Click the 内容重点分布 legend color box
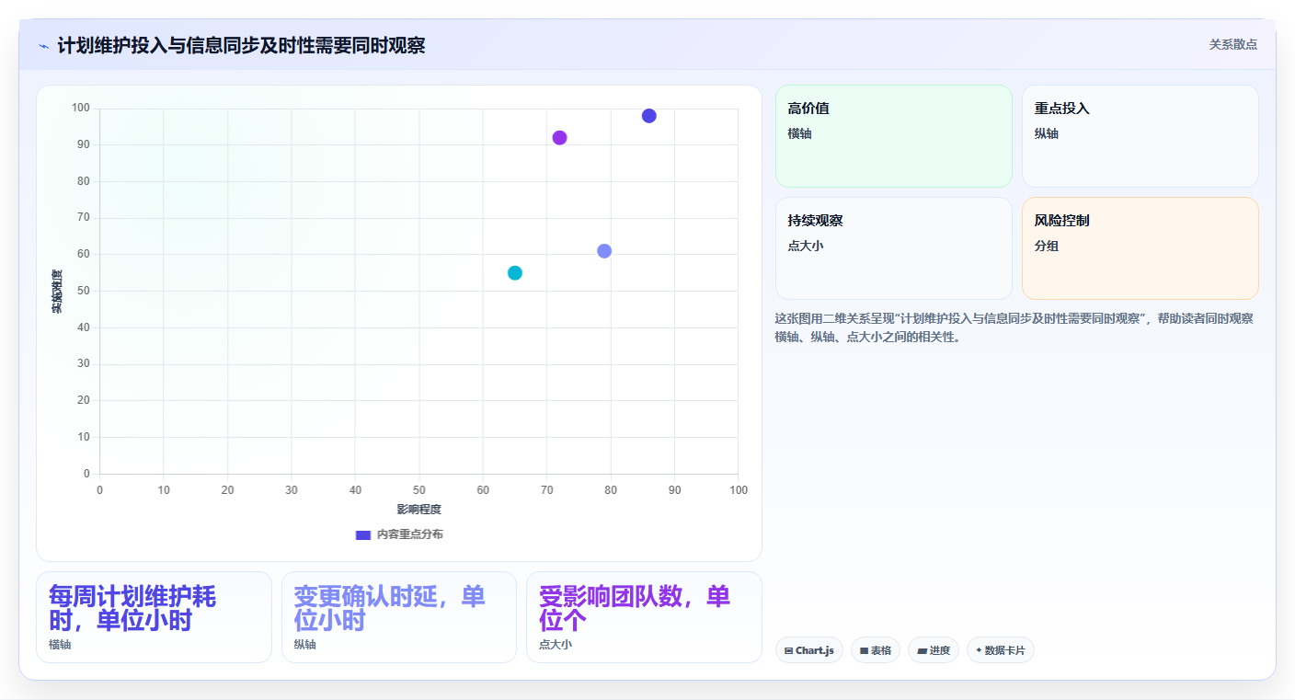 coord(363,534)
